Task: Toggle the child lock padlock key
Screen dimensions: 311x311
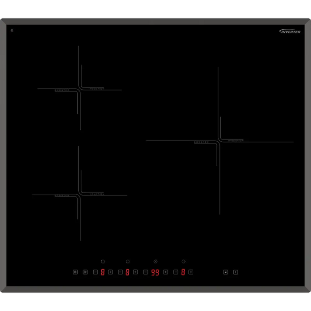Action: 225,272
